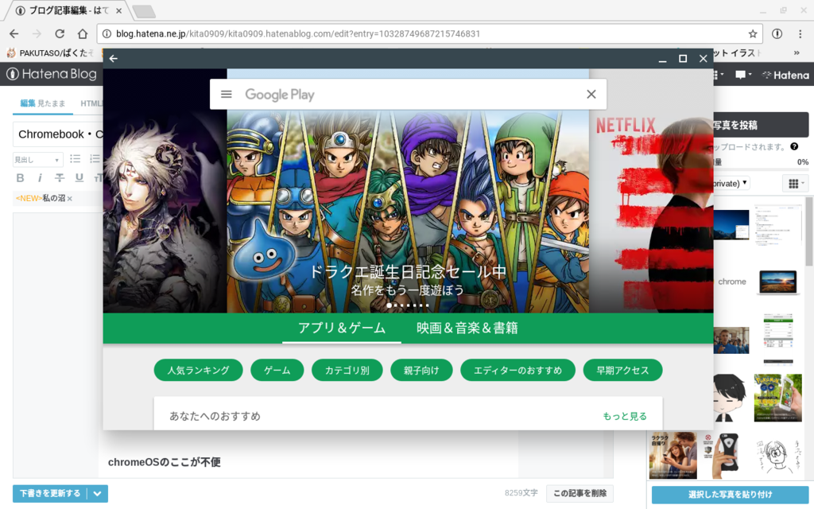Click the upload help question mark icon

[794, 146]
